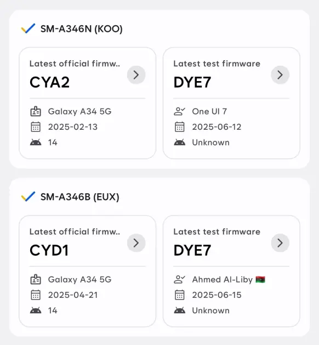
Task: Click the calendar icon next to 2025-06-15
Action: 179,295
